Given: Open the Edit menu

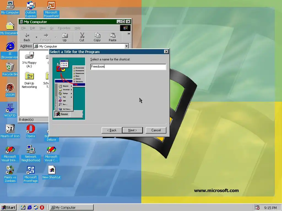Looking at the screenshot, I should (x=32, y=28).
